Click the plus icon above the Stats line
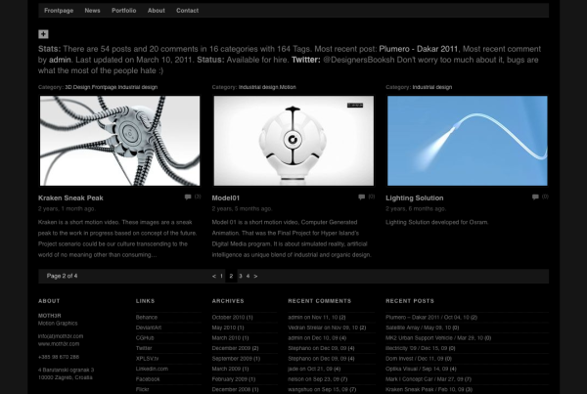Image resolution: width=587 pixels, height=394 pixels. click(x=43, y=34)
